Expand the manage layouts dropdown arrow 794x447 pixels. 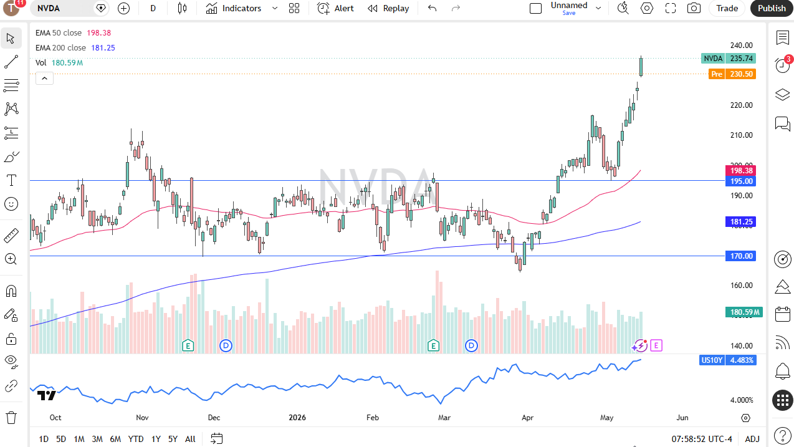click(598, 8)
